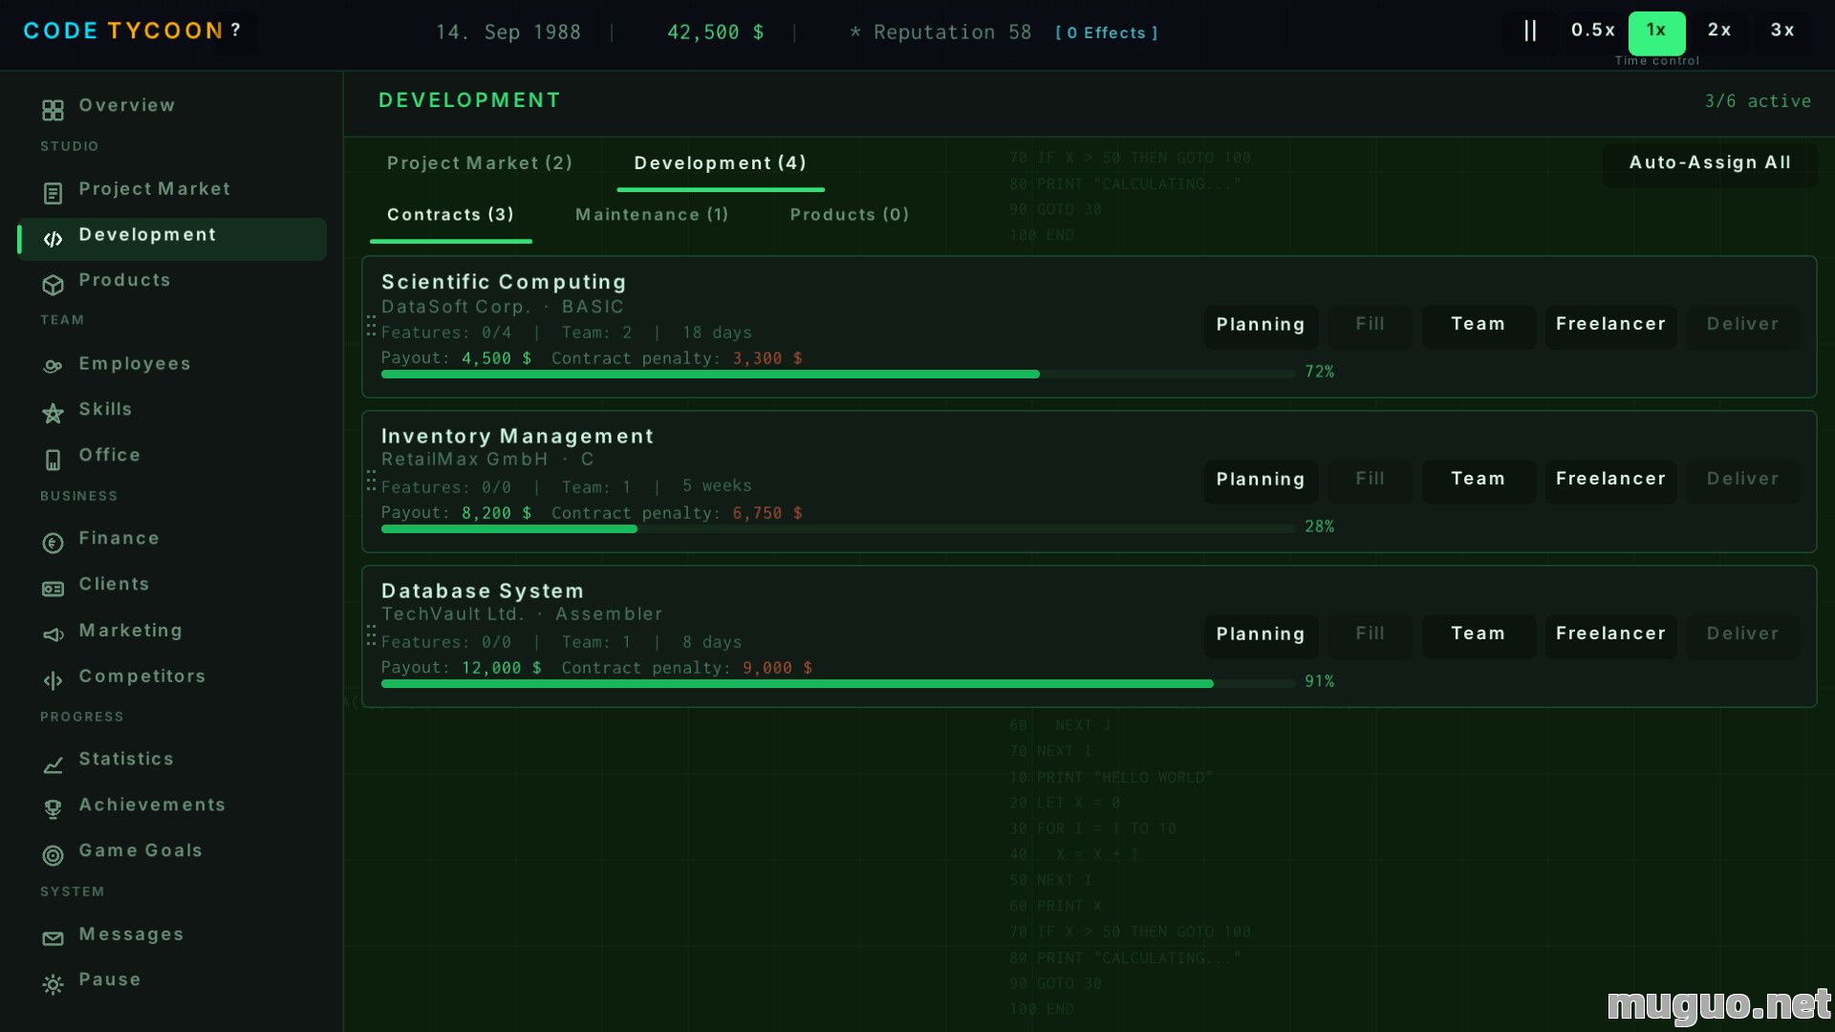Open Development in the sidebar
1835x1032 pixels.
click(x=172, y=238)
